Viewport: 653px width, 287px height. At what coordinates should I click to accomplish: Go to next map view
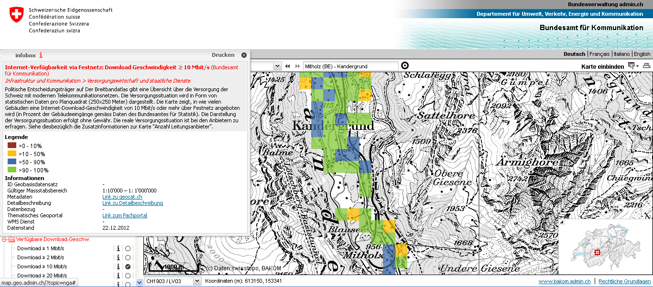298,66
